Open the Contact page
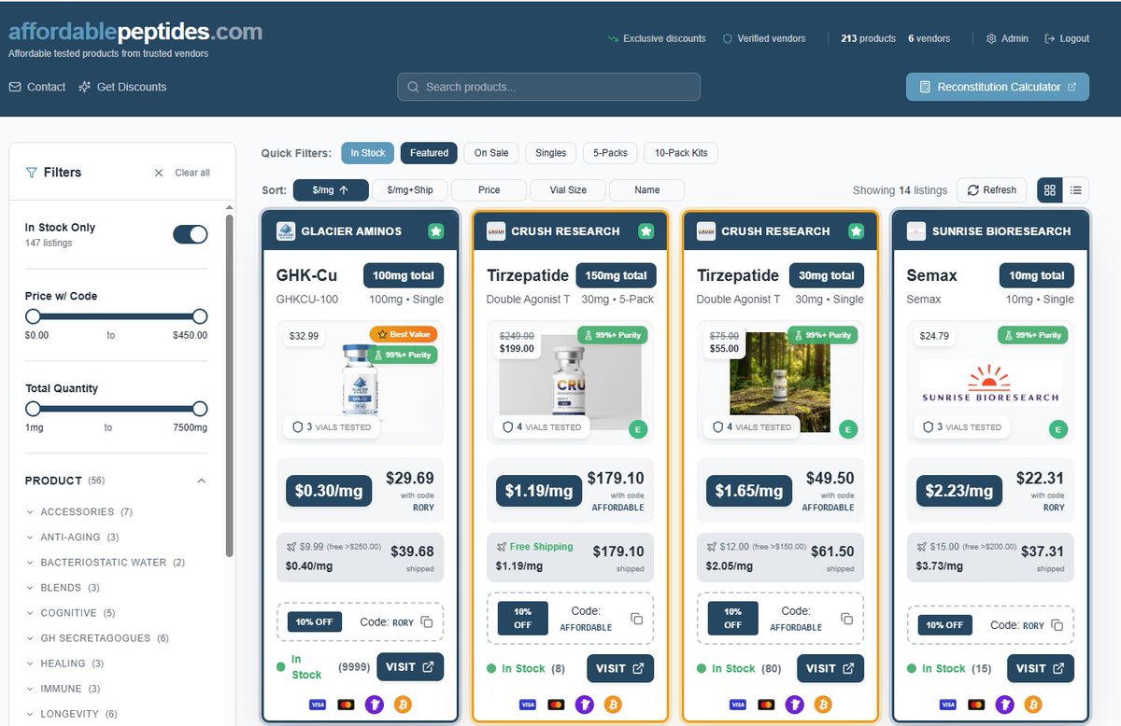The image size is (1121, 726). point(37,87)
